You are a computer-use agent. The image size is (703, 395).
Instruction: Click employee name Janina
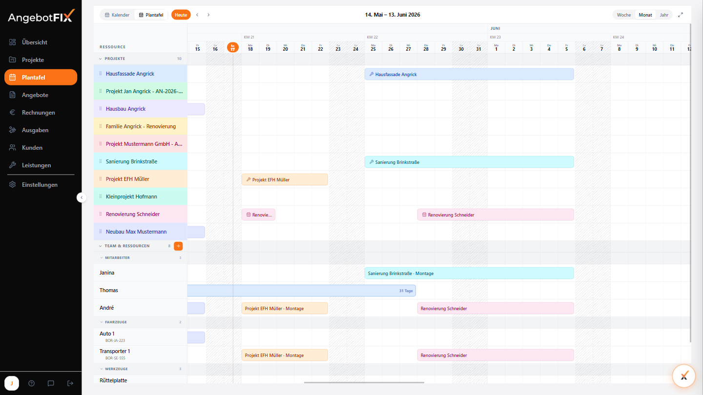point(107,273)
